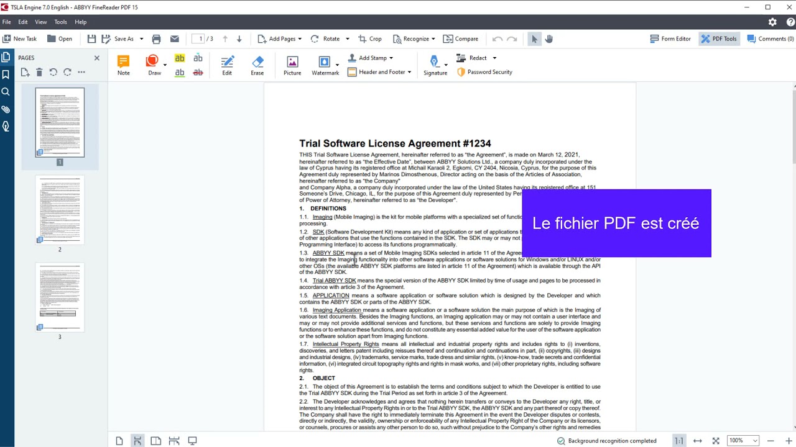The image size is (796, 447).
Task: Add a Note annotation
Action: 124,65
